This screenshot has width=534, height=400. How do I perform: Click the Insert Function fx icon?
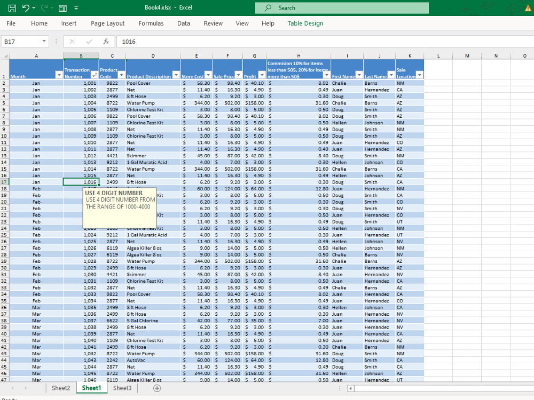click(x=106, y=42)
